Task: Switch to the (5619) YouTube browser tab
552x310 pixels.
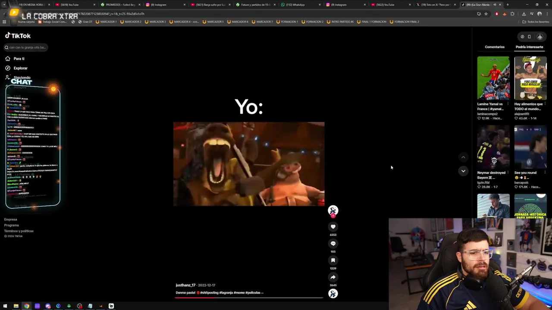Action: [x=74, y=5]
